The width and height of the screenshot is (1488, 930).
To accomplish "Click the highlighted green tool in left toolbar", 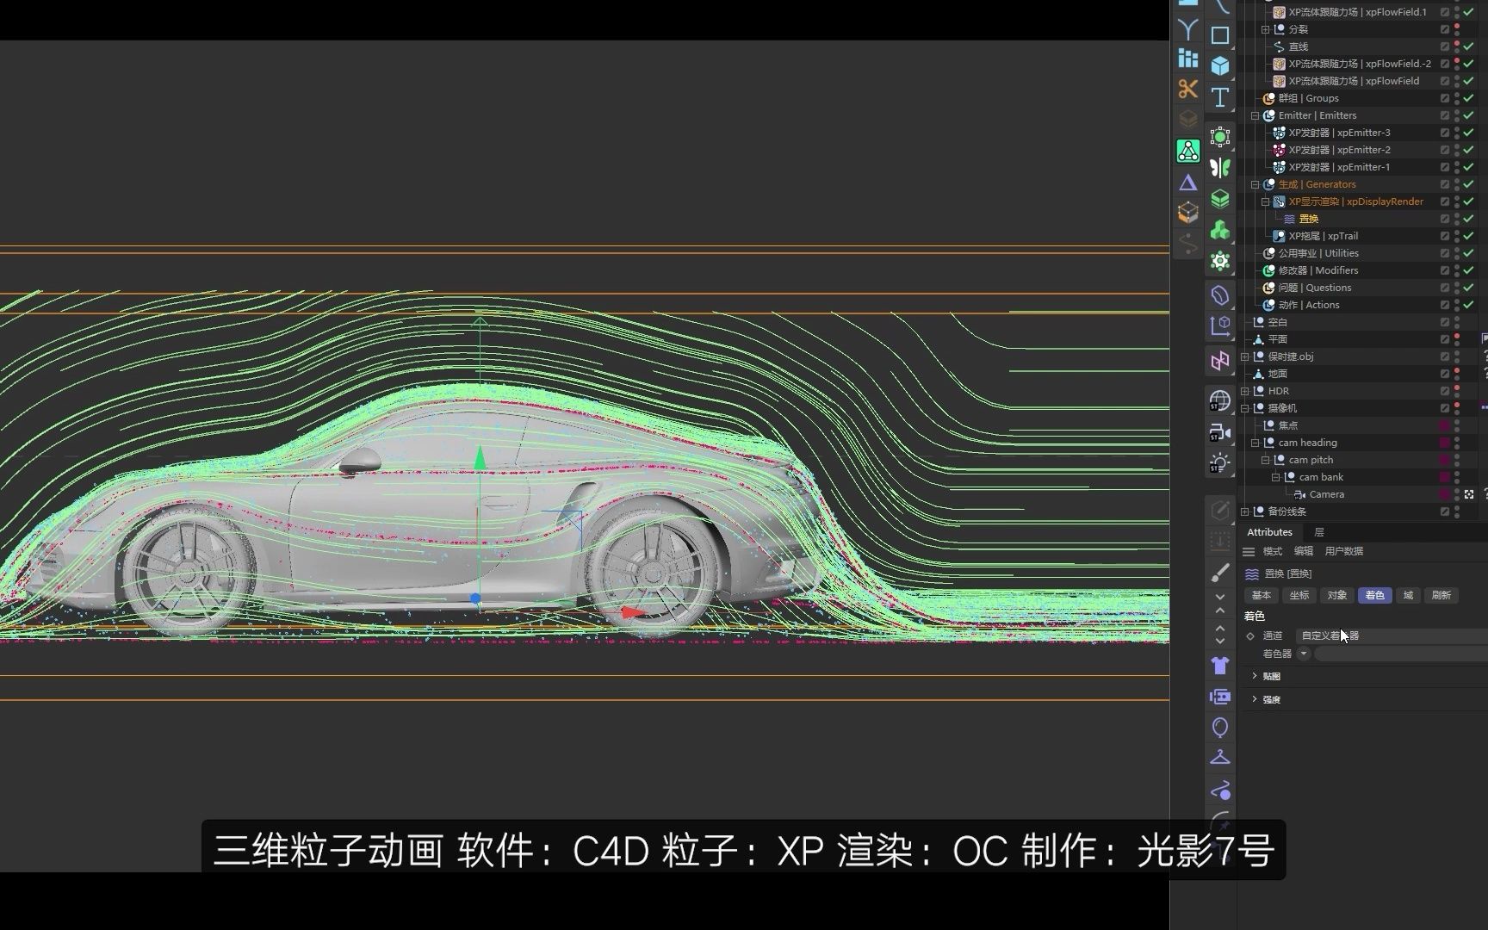I will pos(1187,151).
